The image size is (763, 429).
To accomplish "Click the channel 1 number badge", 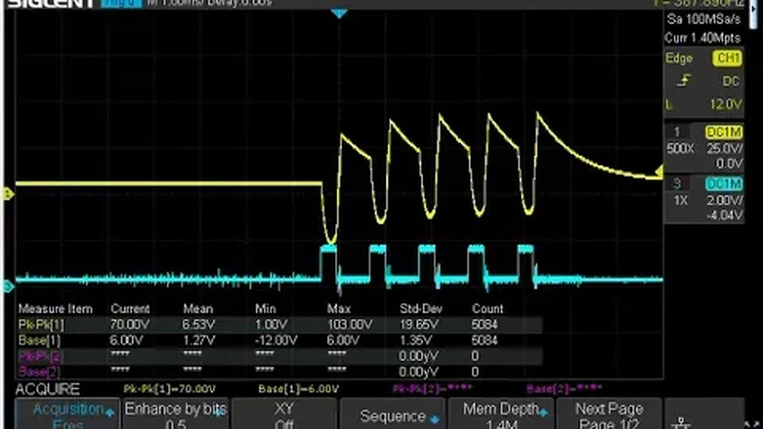I will coord(677,132).
